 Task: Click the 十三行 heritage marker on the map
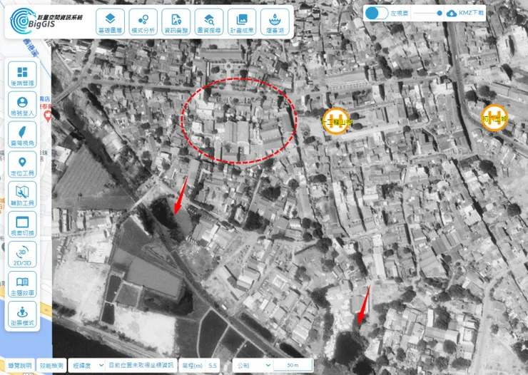point(336,121)
